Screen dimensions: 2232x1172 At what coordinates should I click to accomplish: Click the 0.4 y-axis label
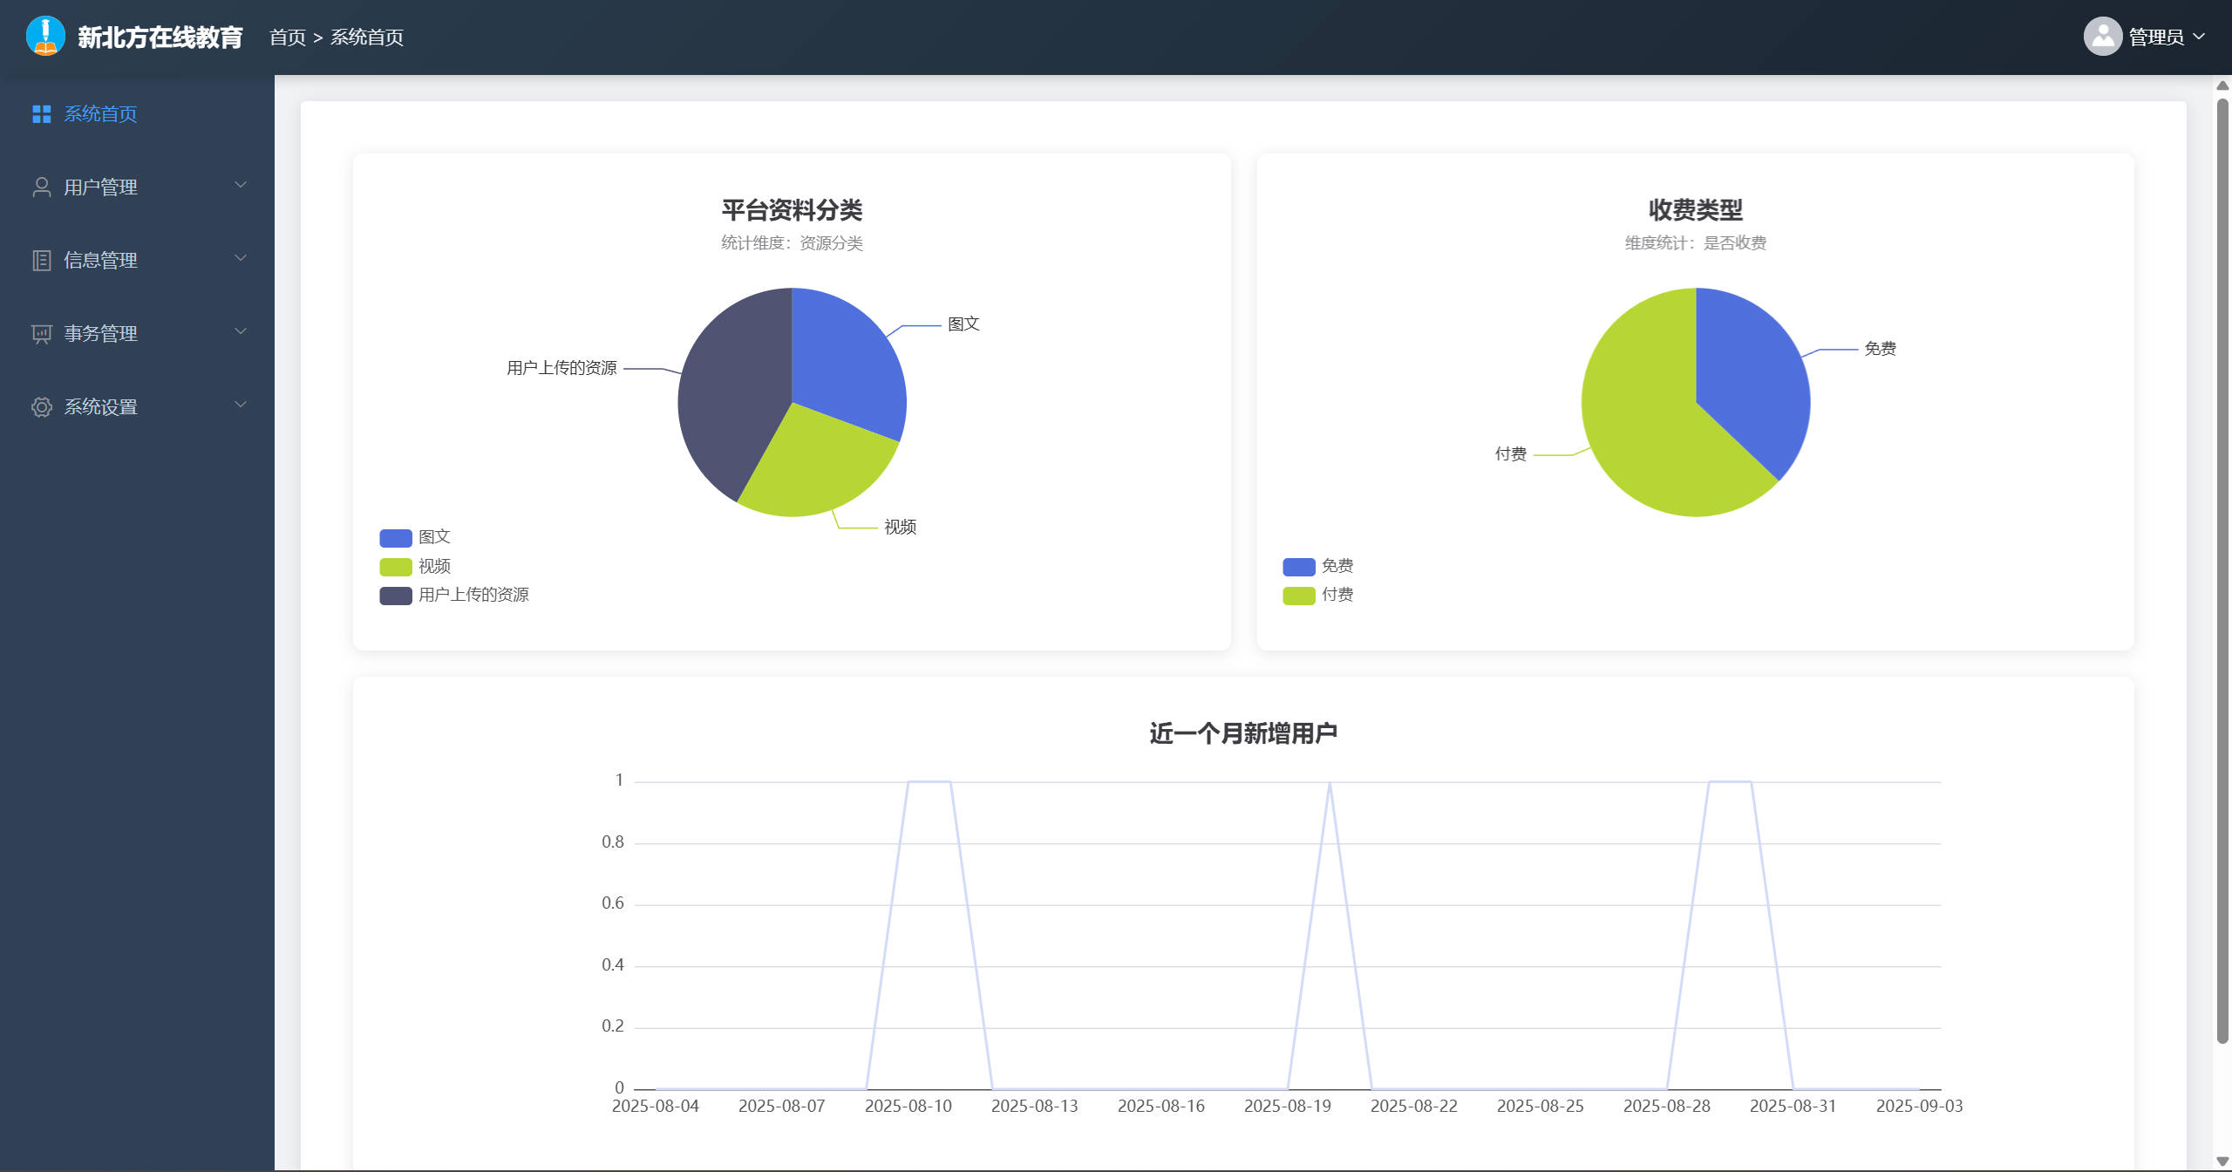(613, 965)
